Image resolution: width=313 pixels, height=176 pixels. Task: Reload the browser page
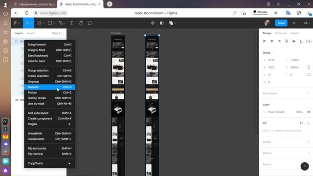pyautogui.click(x=26, y=13)
